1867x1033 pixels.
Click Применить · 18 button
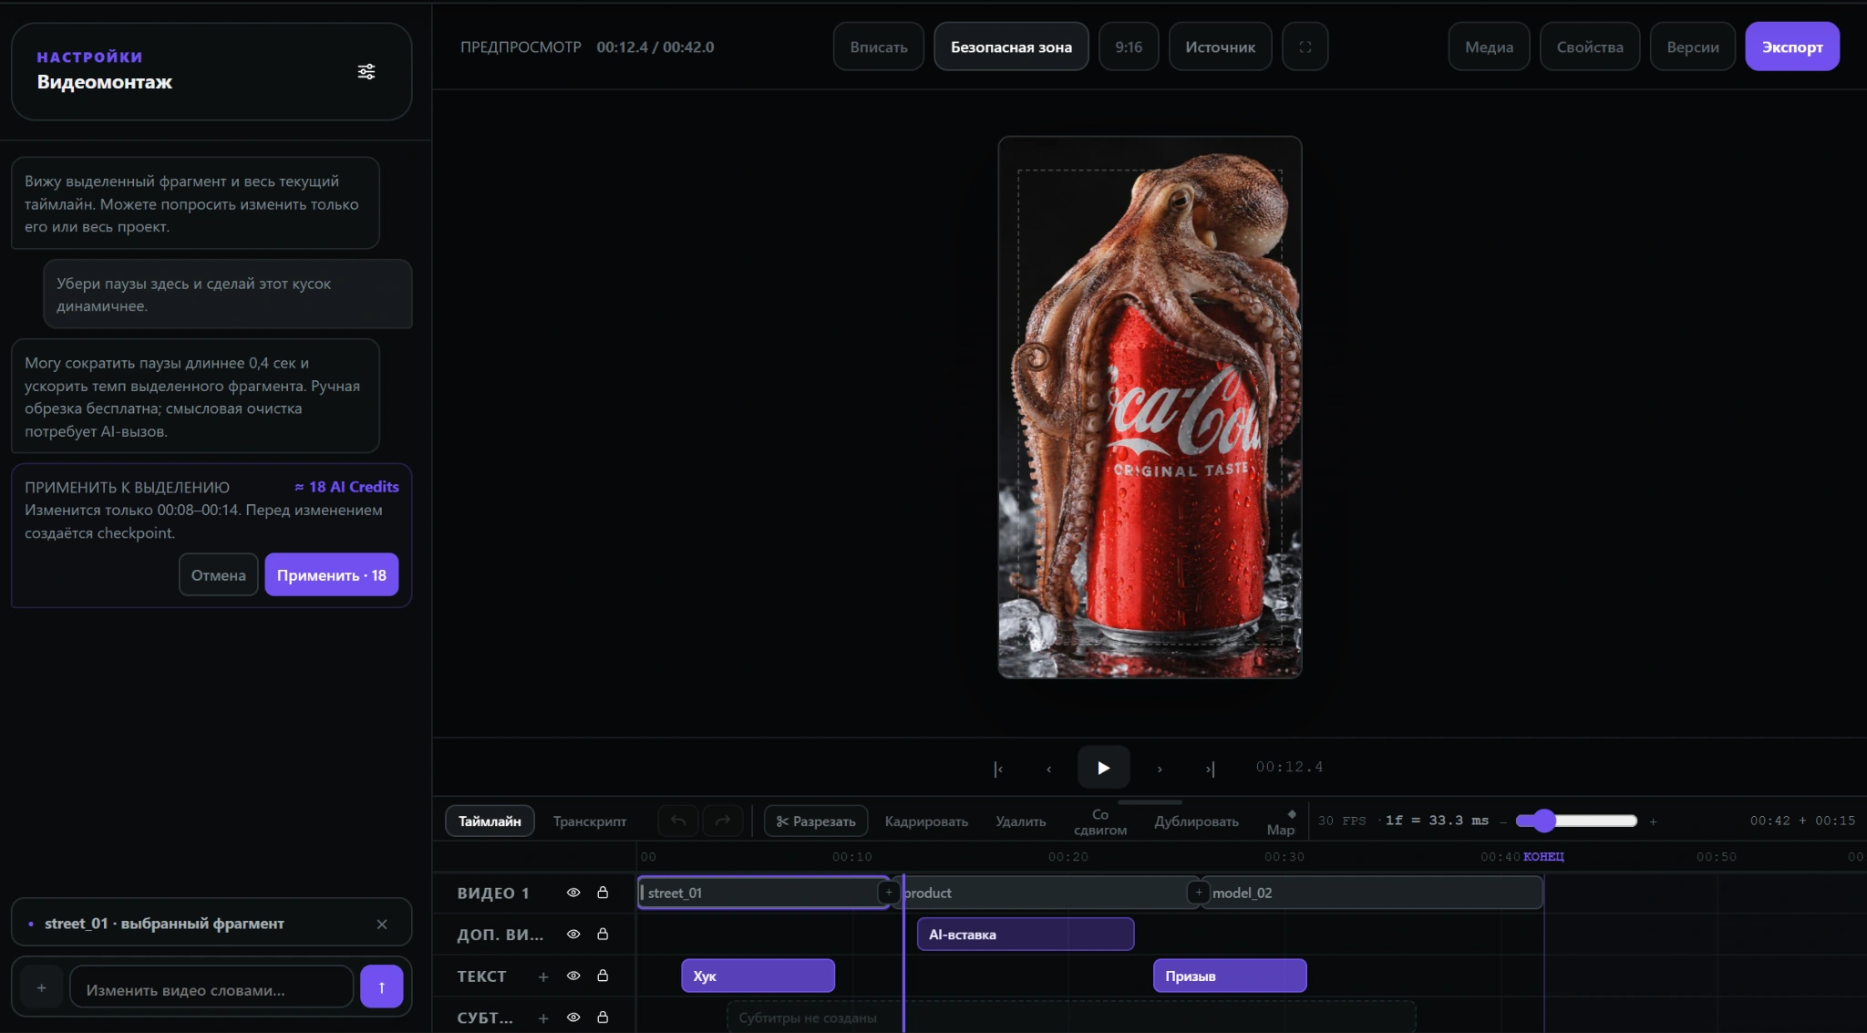click(x=332, y=575)
